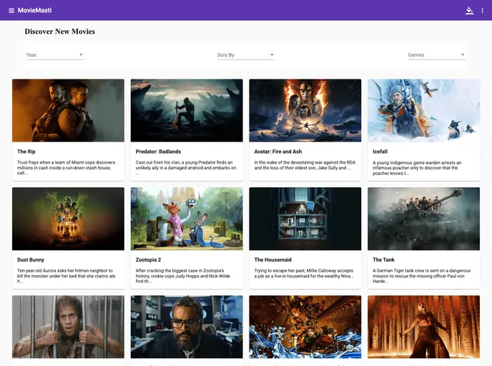Click the download icon in the top bar

pos(469,10)
